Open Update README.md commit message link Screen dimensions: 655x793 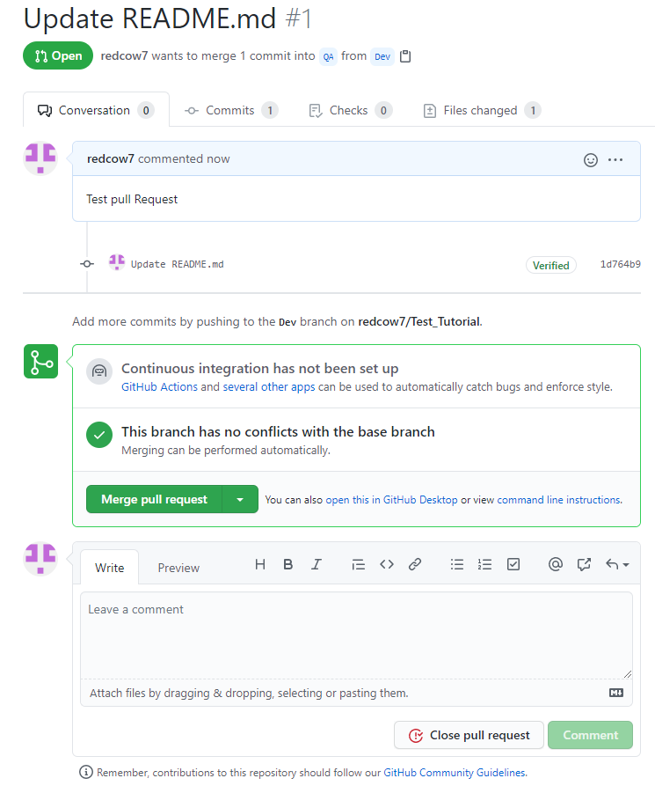(x=178, y=264)
